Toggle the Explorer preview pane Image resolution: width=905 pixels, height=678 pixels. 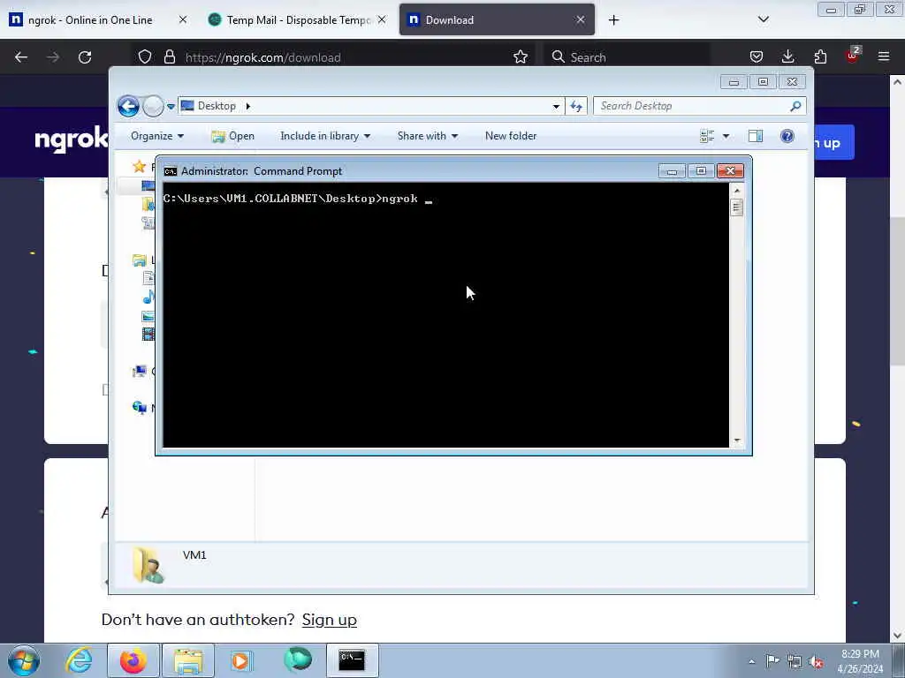756,136
